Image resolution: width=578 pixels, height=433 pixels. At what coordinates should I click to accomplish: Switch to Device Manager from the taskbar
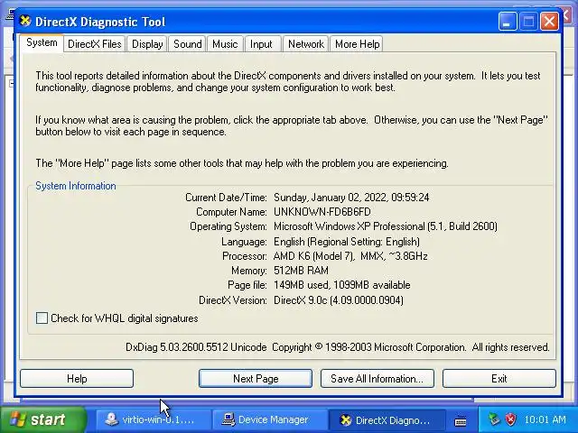pos(270,419)
